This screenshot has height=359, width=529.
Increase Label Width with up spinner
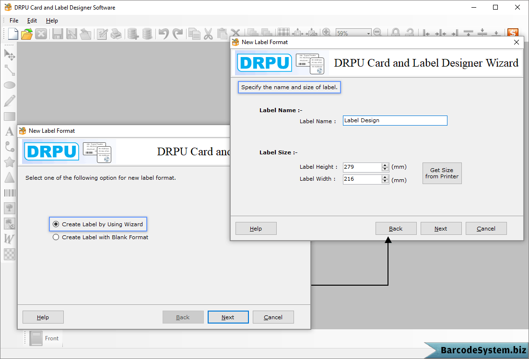(x=385, y=177)
